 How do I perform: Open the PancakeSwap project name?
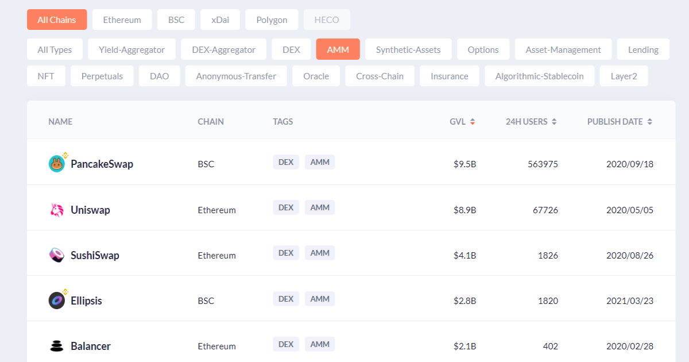(x=102, y=164)
